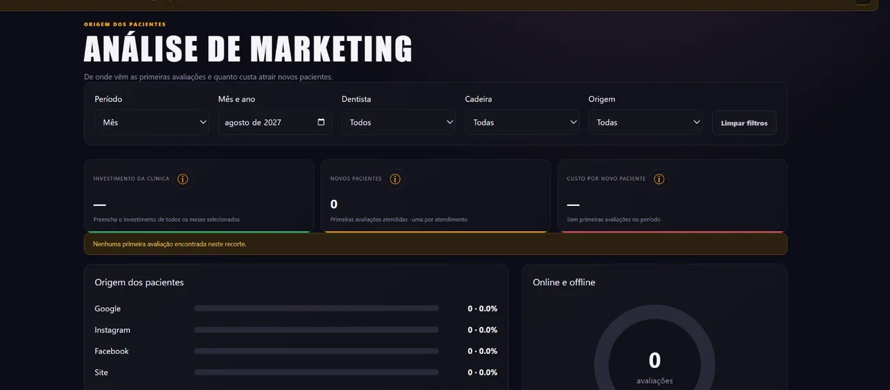Viewport: 890px width, 390px height.
Task: Select the Análise de Marketing heading
Action: 249,49
